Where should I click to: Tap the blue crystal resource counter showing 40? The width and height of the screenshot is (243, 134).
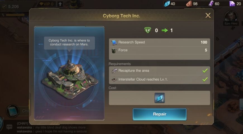(x=170, y=4)
